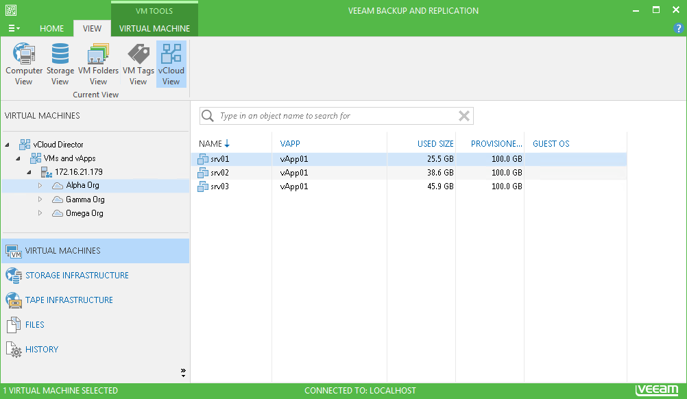Click the Alpha Org cloud icon

[x=58, y=186]
